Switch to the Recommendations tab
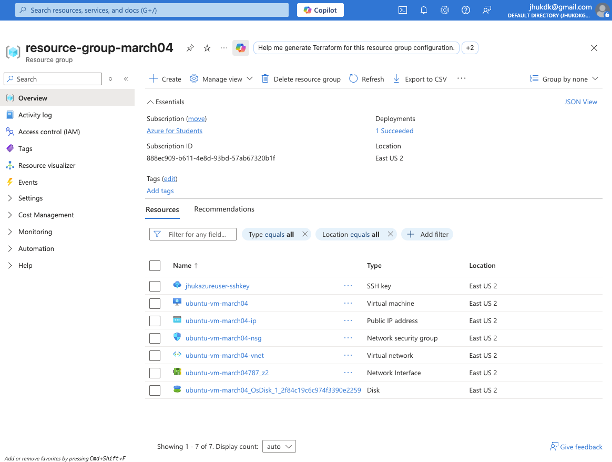Image resolution: width=612 pixels, height=462 pixels. click(x=224, y=209)
